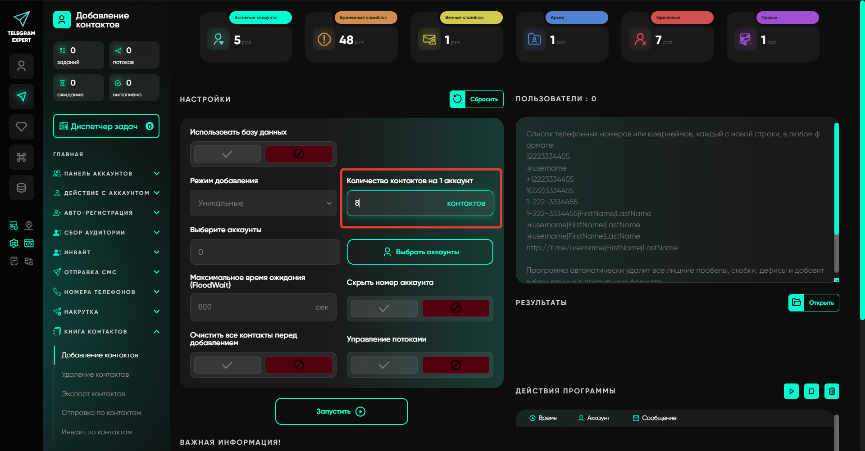This screenshot has height=451, width=865.
Task: Click the settings gear icon in left sidebar
Action: pyautogui.click(x=14, y=244)
